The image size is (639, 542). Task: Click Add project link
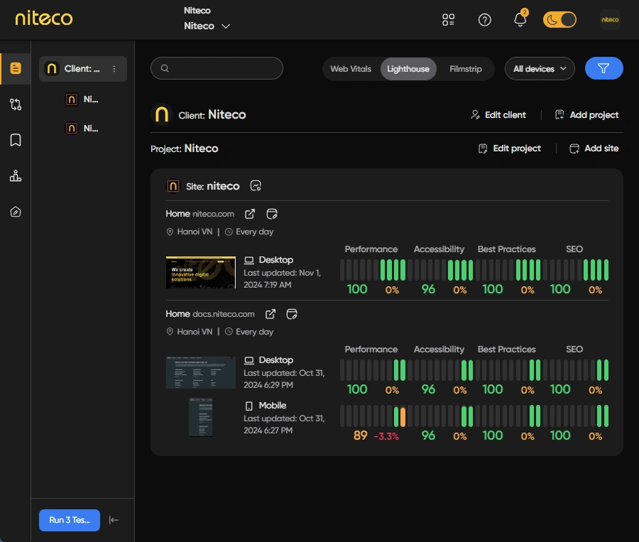pyautogui.click(x=586, y=115)
